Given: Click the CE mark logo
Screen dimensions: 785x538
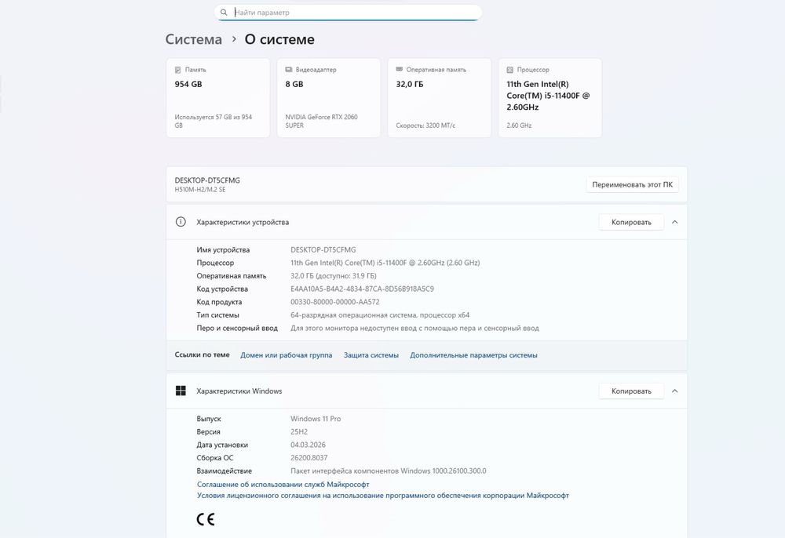Looking at the screenshot, I should tap(205, 519).
